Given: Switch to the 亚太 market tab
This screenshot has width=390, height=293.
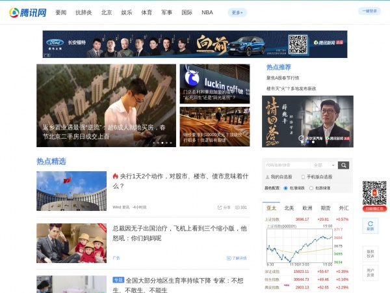Looking at the screenshot, I should [271, 208].
